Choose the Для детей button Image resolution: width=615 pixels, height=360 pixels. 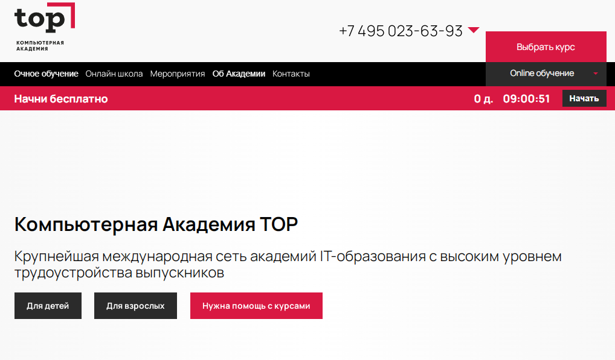click(x=48, y=306)
